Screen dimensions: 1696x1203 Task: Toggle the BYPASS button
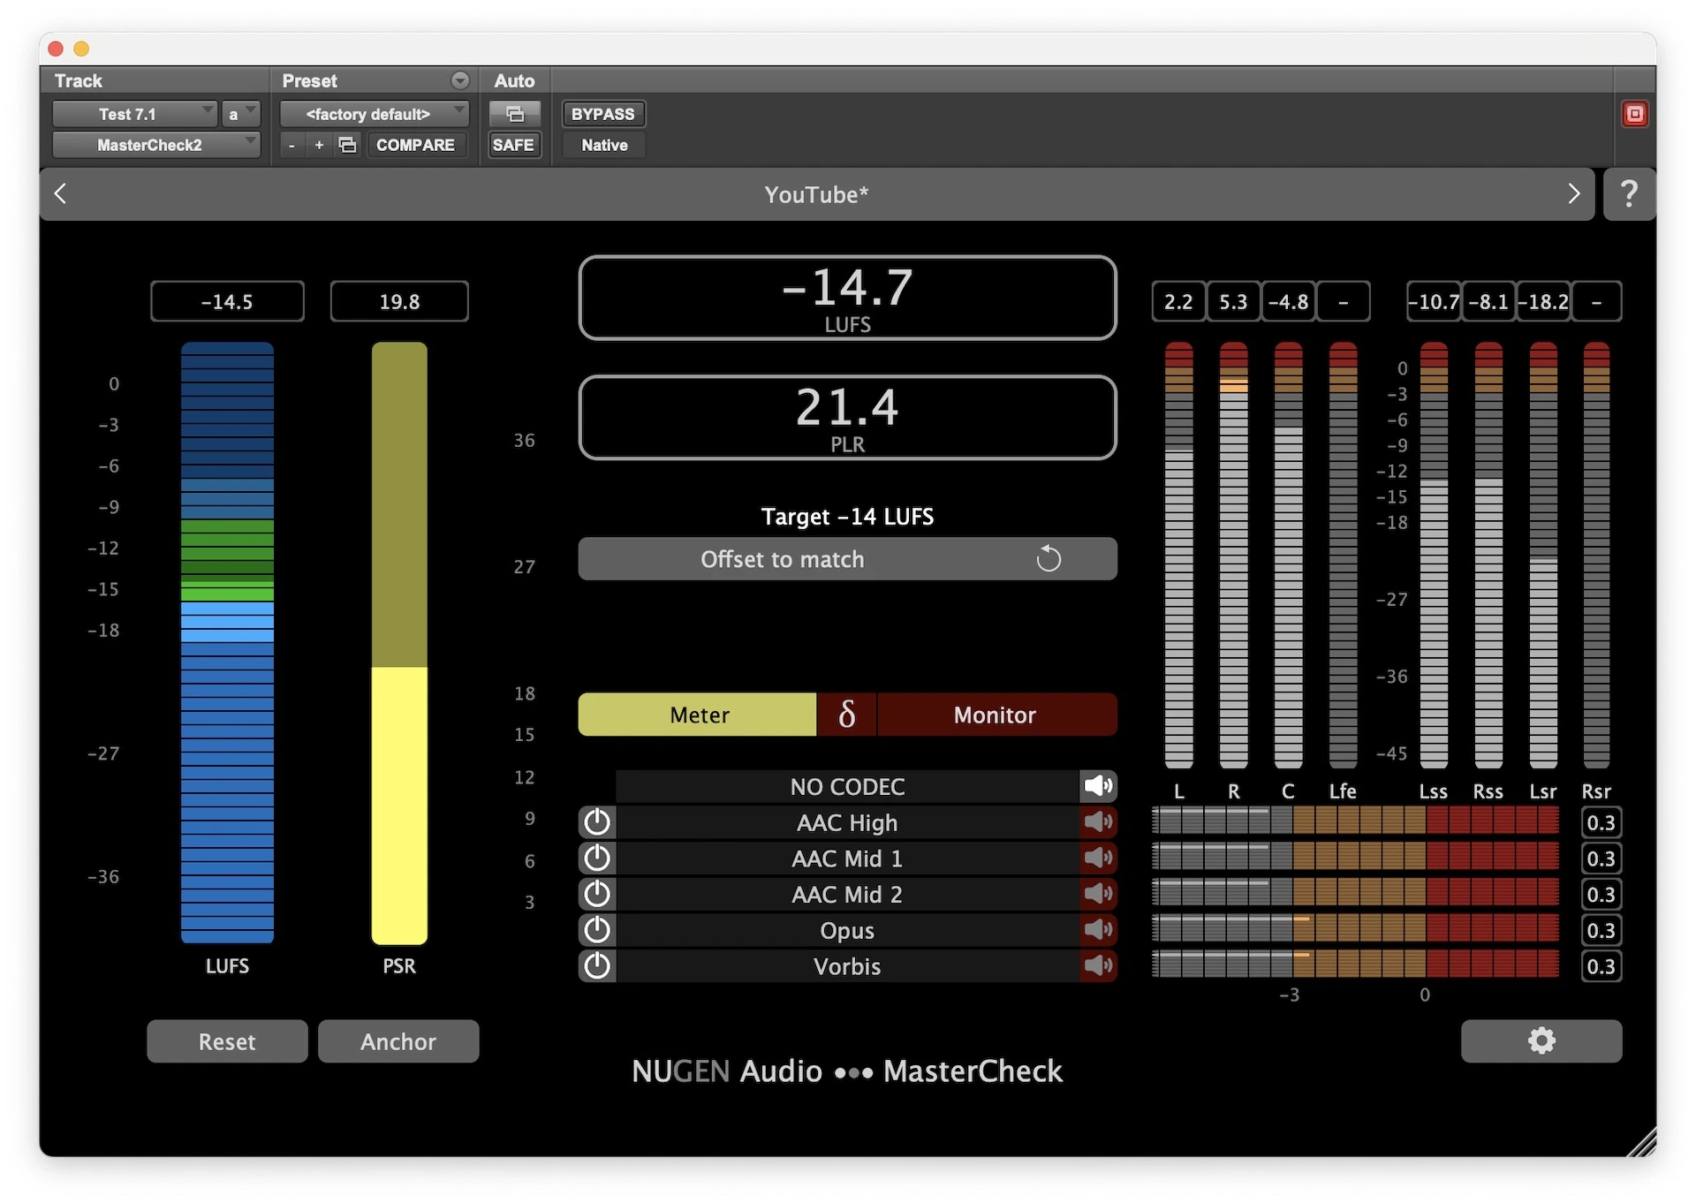pos(603,114)
